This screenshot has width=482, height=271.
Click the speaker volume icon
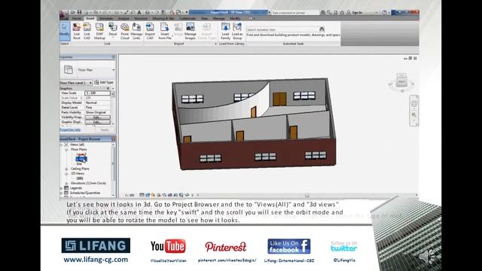coord(427,256)
